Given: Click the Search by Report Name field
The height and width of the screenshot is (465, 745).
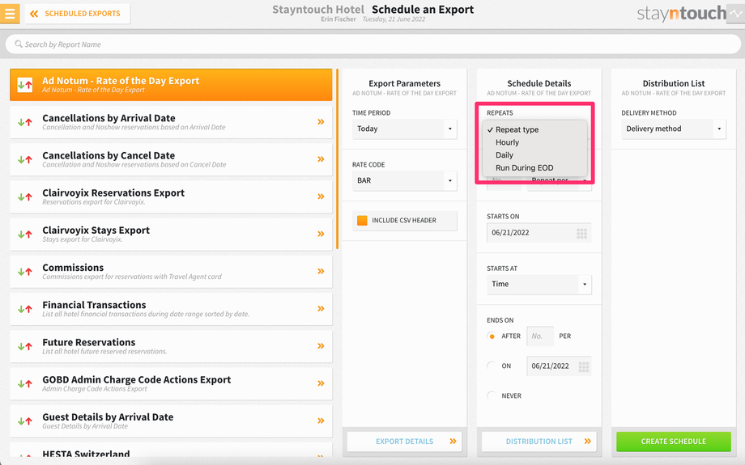Looking at the screenshot, I should click(373, 44).
